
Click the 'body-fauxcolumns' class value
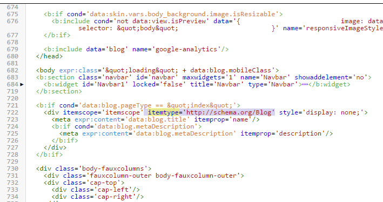pos(113,169)
